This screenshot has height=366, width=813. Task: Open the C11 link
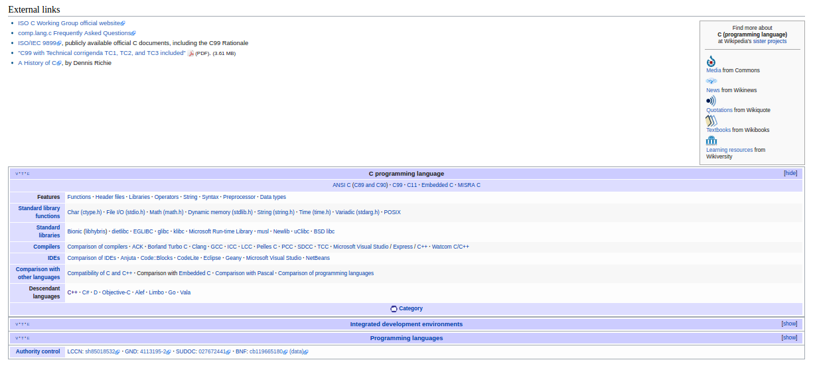tap(412, 185)
